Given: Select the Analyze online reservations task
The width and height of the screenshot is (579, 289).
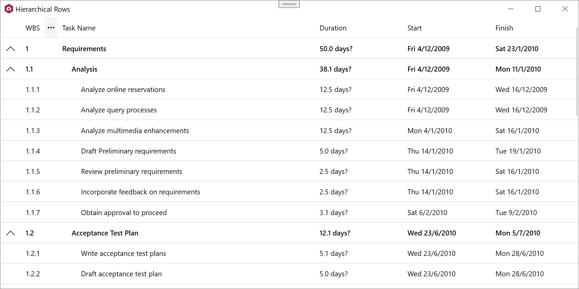Looking at the screenshot, I should 123,90.
